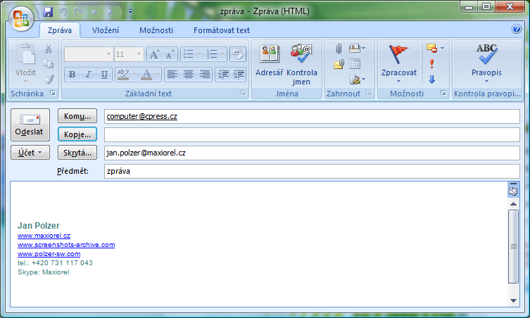Open the Adresář address book
530x318 pixels.
(270, 61)
